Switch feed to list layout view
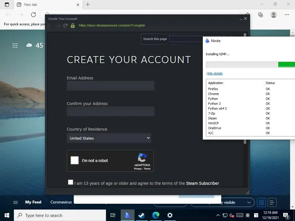 point(272,202)
